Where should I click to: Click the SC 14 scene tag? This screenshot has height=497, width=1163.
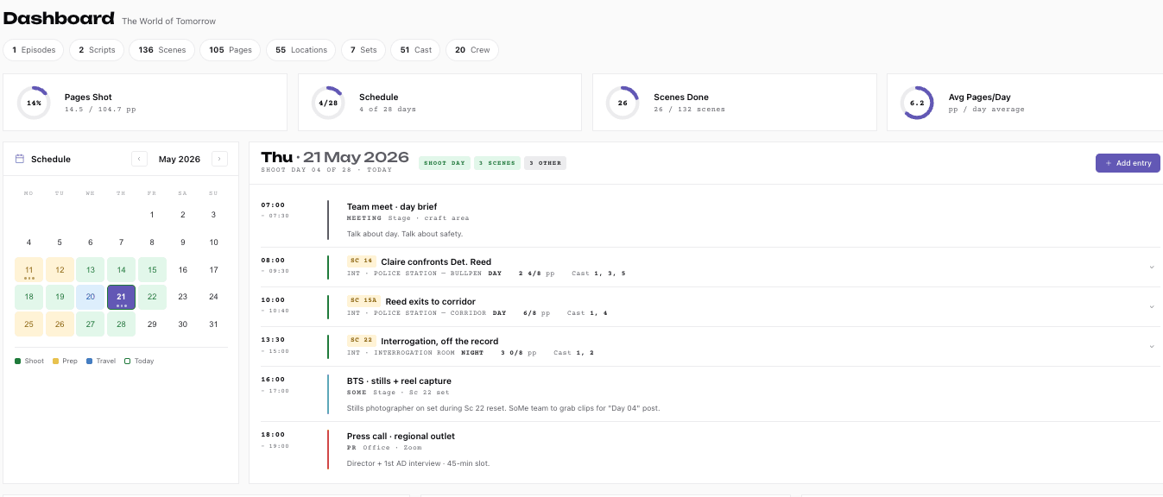point(362,261)
